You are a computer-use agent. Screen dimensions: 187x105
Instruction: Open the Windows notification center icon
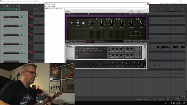[x=184, y=103]
